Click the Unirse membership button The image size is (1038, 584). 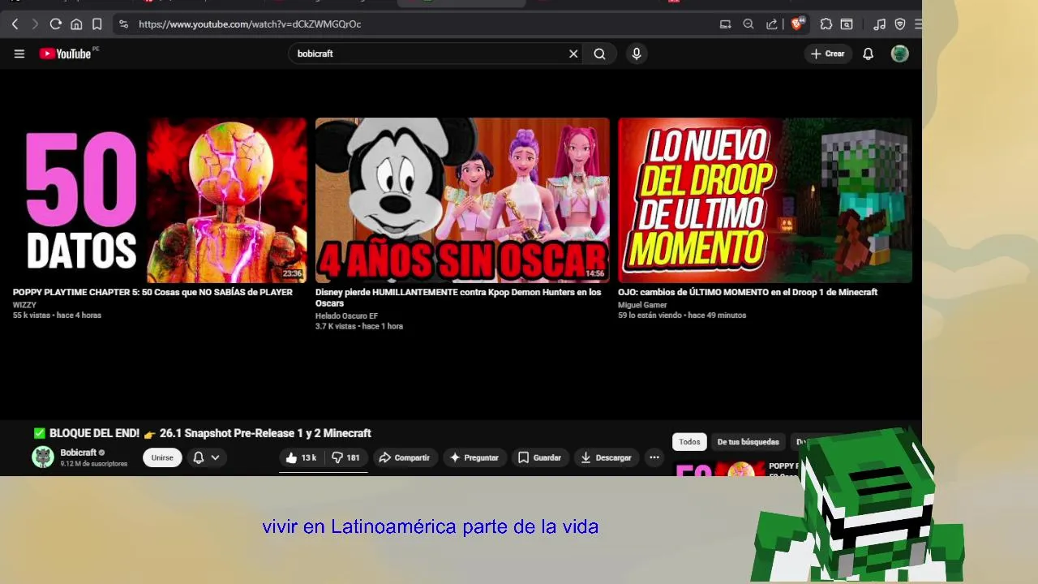(x=162, y=457)
